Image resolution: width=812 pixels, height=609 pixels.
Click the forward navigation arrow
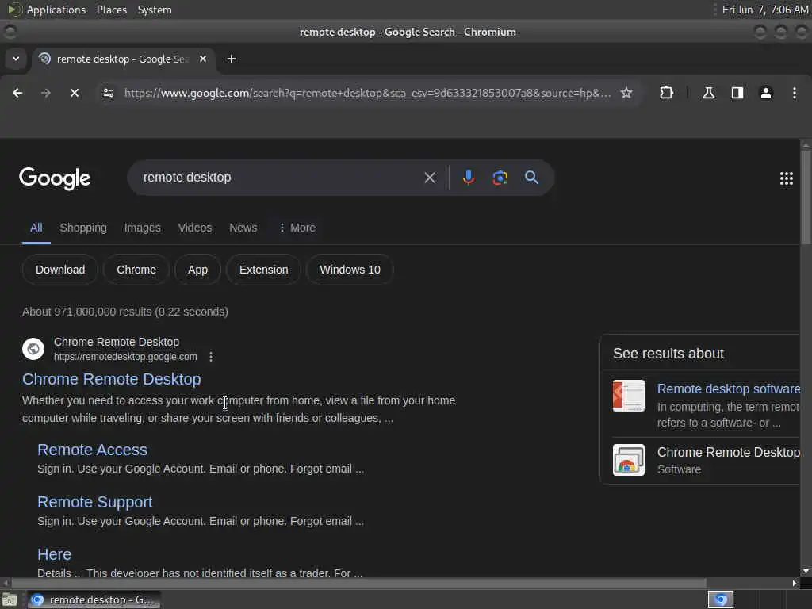coord(45,93)
